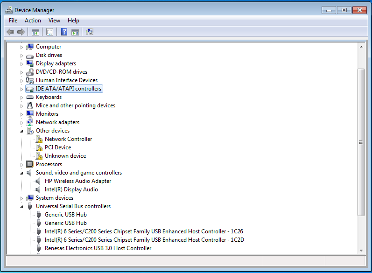Click the Properties toolbar icon
Screen dimensions: 372x273
coord(49,32)
